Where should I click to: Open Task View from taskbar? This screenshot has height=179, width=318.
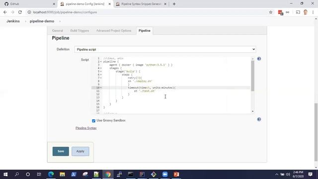(x=39, y=175)
